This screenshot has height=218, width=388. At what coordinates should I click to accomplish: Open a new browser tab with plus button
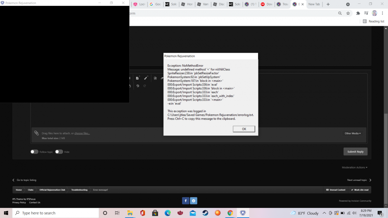click(328, 4)
